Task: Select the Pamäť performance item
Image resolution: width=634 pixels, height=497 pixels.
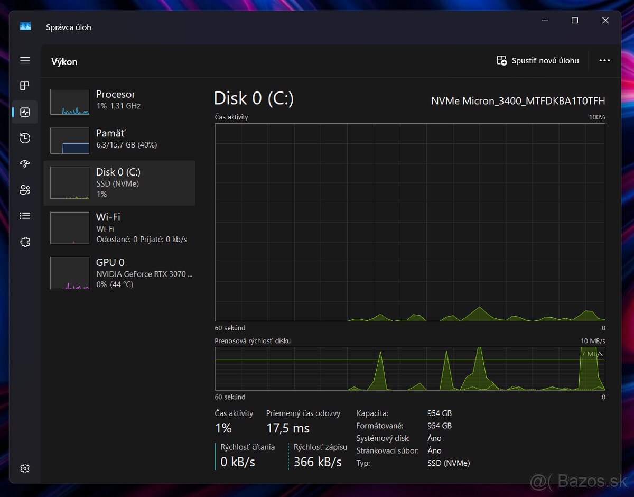Action: tap(119, 140)
